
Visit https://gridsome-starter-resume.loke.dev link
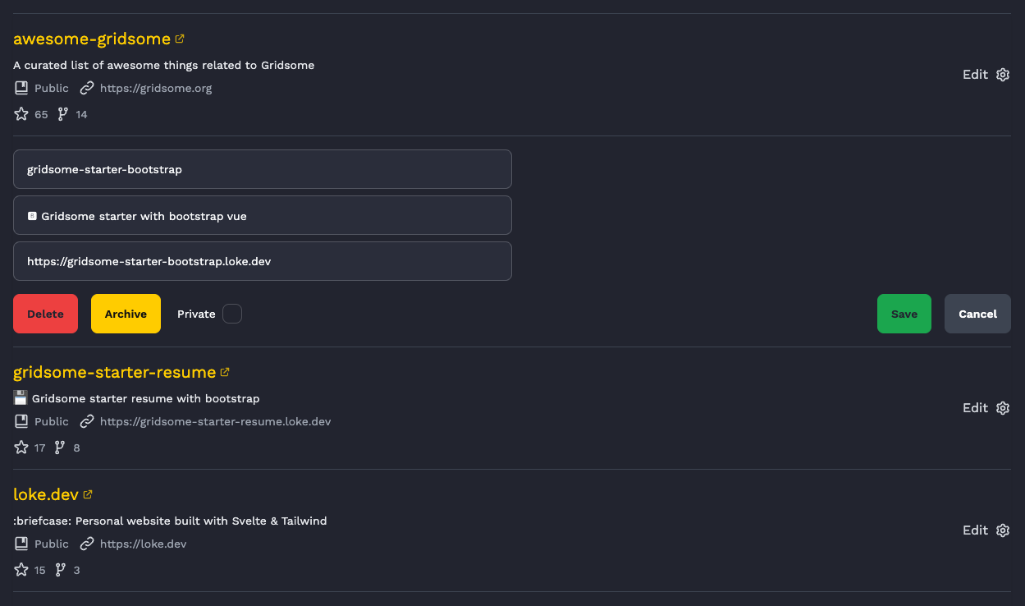pyautogui.click(x=215, y=421)
